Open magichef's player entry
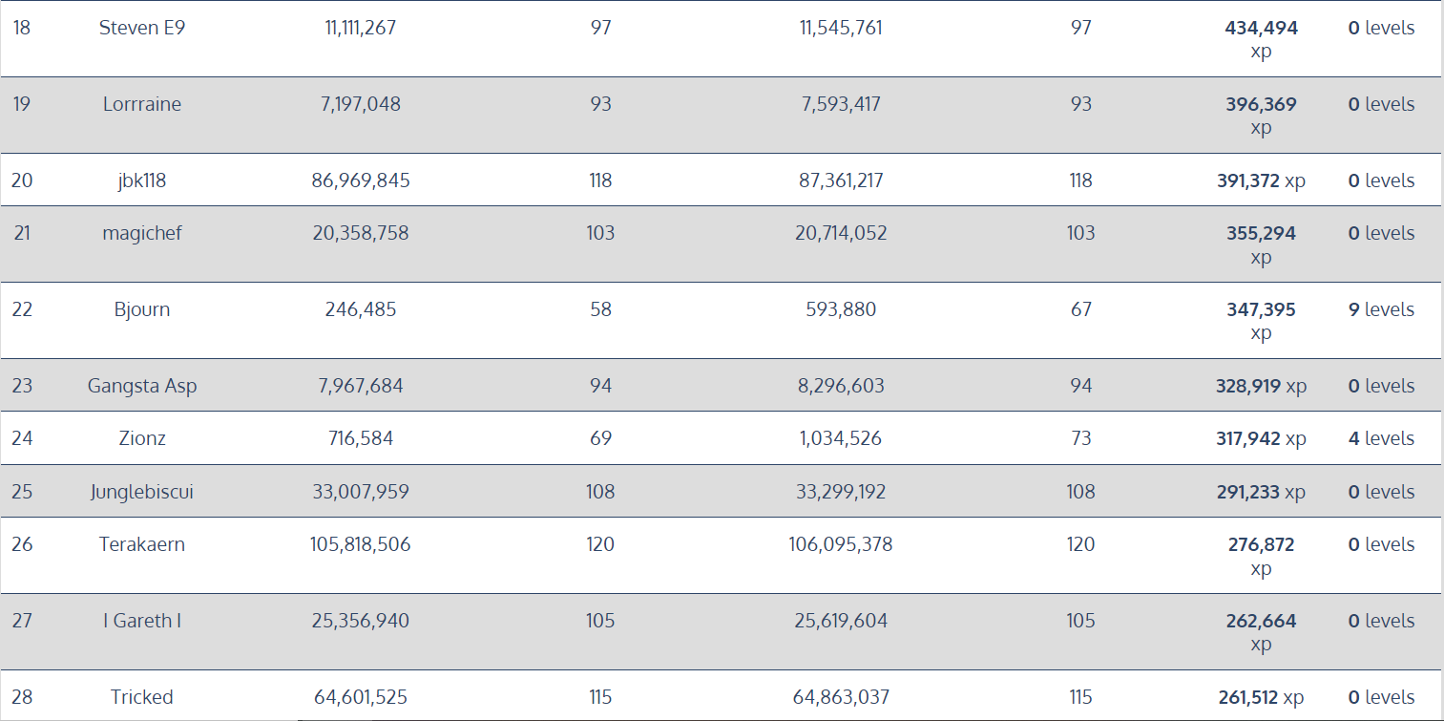Screen dimensions: 1444x721 (x=142, y=233)
